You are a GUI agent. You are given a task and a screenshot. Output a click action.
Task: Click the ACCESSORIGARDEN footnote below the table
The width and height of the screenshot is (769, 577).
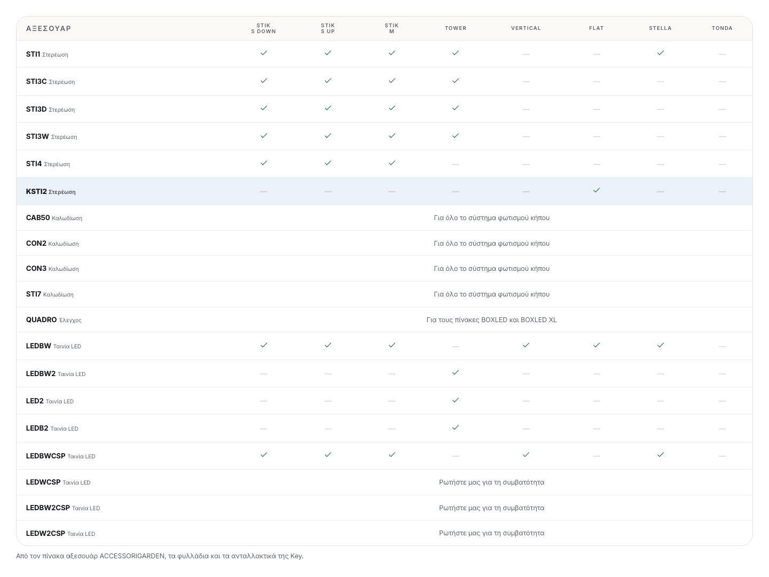160,556
